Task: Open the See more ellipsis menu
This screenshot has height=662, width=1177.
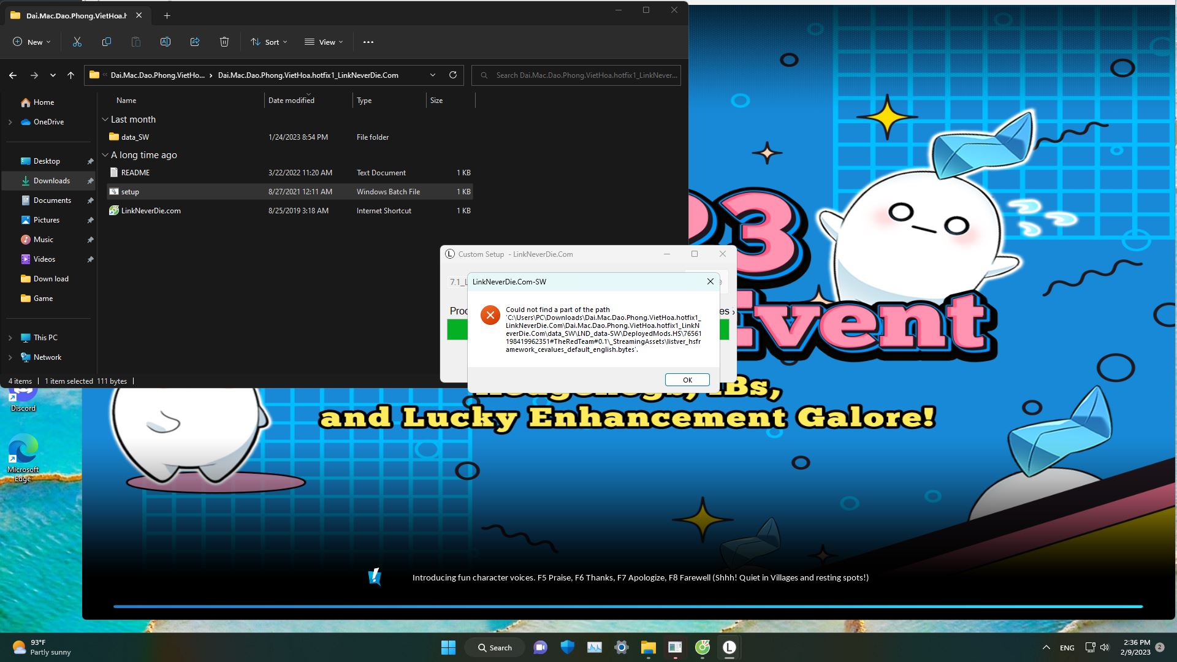Action: pyautogui.click(x=368, y=42)
